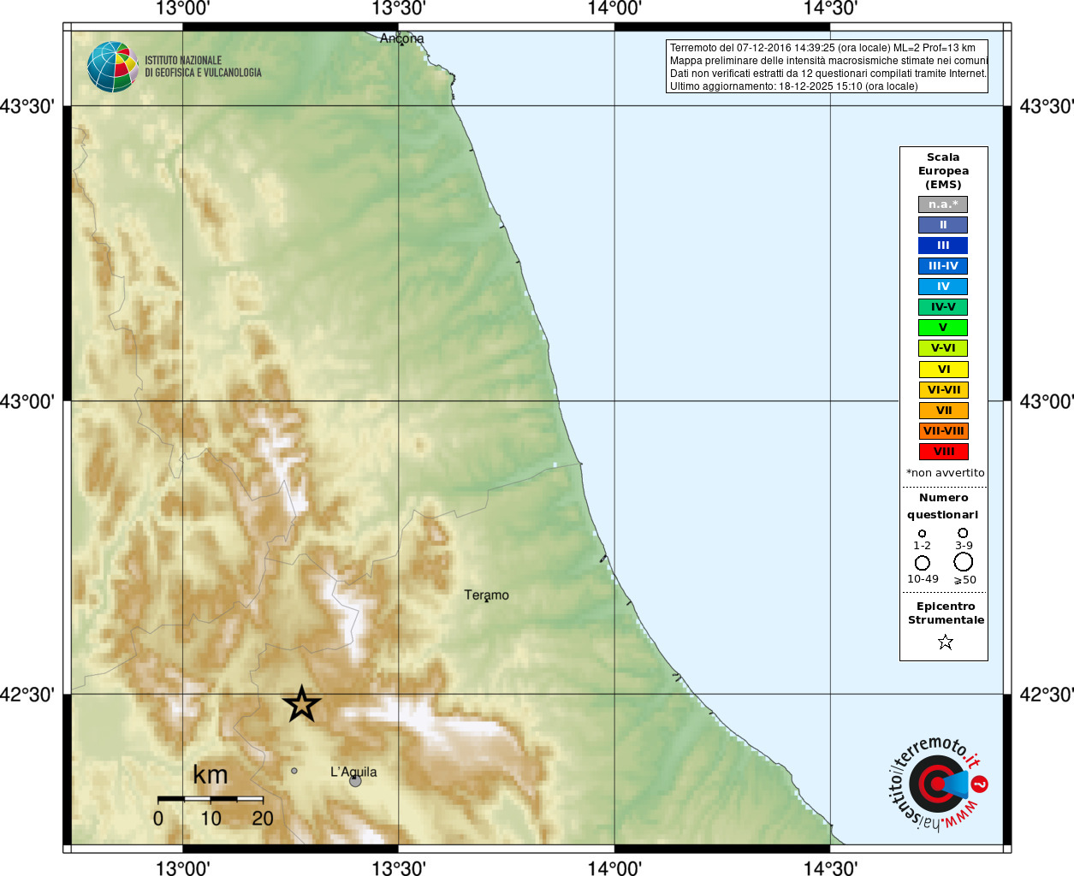Click the top axis label 13°30'
The height and width of the screenshot is (876, 1074).
point(398,9)
